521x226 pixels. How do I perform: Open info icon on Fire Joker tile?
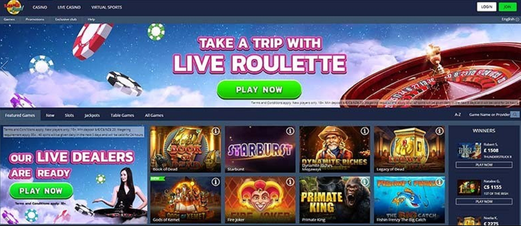coord(290,182)
